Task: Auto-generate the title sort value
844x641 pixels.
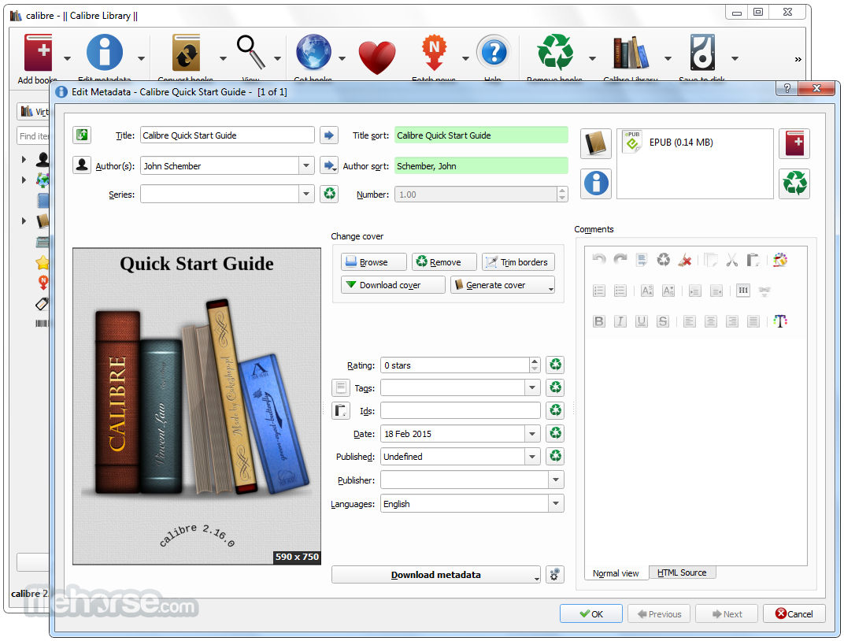Action: point(329,135)
